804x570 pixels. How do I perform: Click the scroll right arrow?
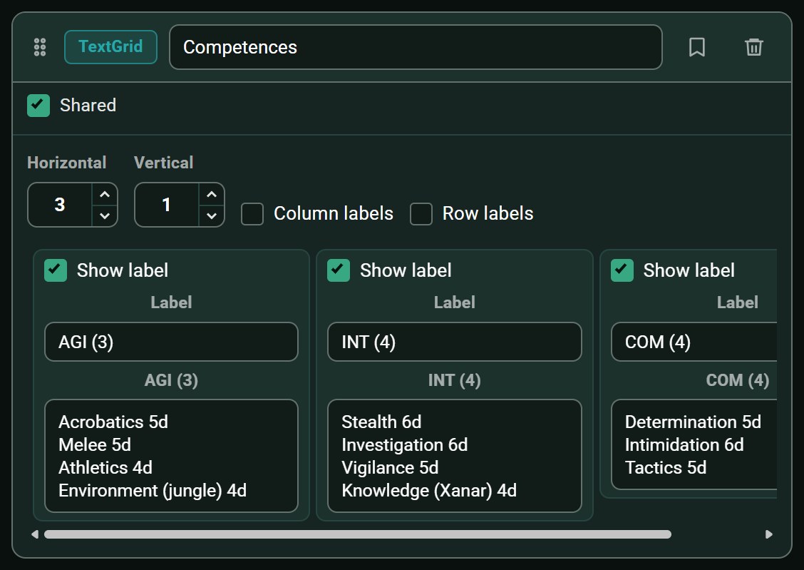pos(768,534)
